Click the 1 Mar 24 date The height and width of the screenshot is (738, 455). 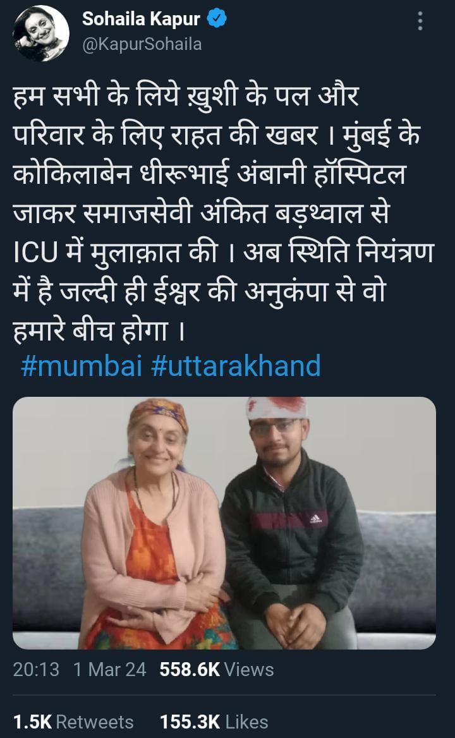pos(109,669)
